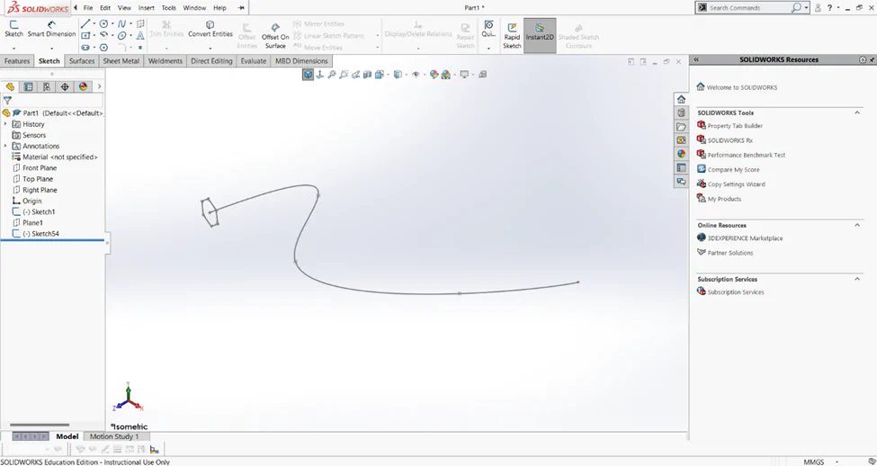Image resolution: width=877 pixels, height=466 pixels.
Task: Switch to the Surfaces tab
Action: coord(82,61)
